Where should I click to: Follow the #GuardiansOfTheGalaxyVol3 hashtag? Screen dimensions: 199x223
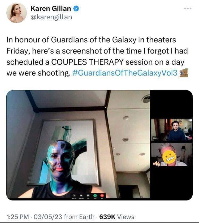pos(125,73)
